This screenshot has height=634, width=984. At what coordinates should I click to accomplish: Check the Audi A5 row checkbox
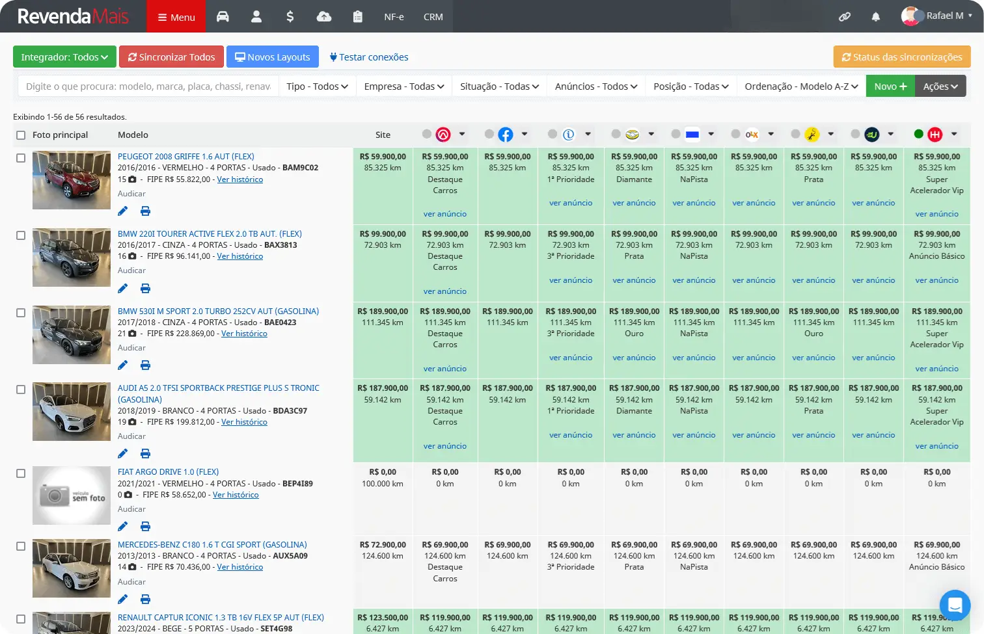(x=21, y=390)
